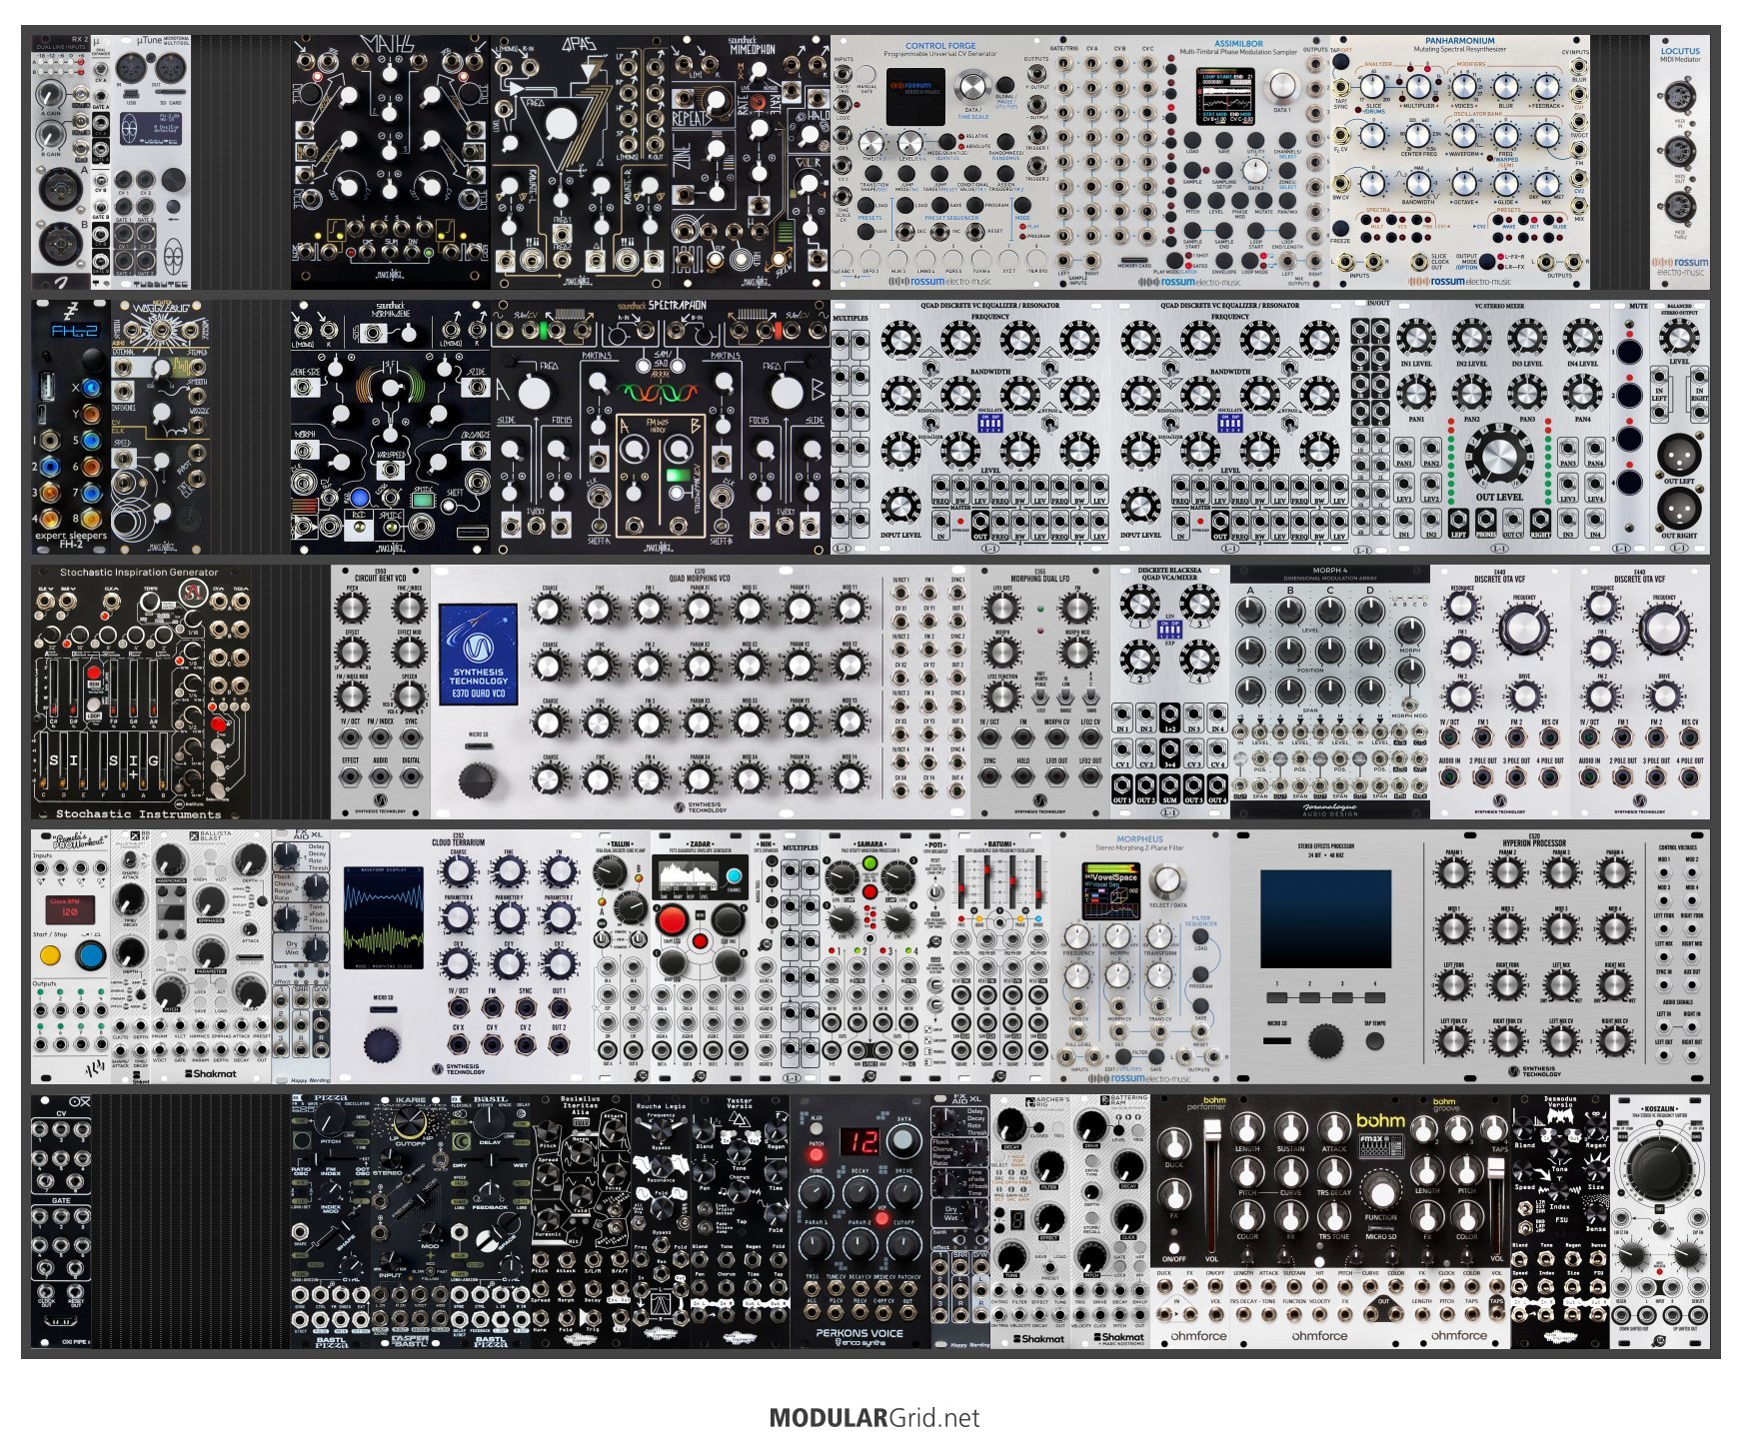Viewport: 1751px width, 1439px height.
Task: Click the blue encoder knob on Pamela's Pro Workout
Action: pyautogui.click(x=91, y=955)
